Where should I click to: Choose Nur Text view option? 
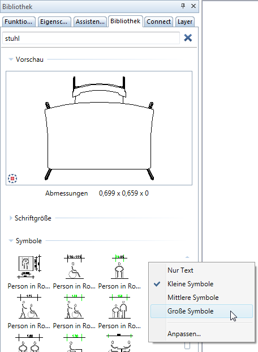point(180,270)
